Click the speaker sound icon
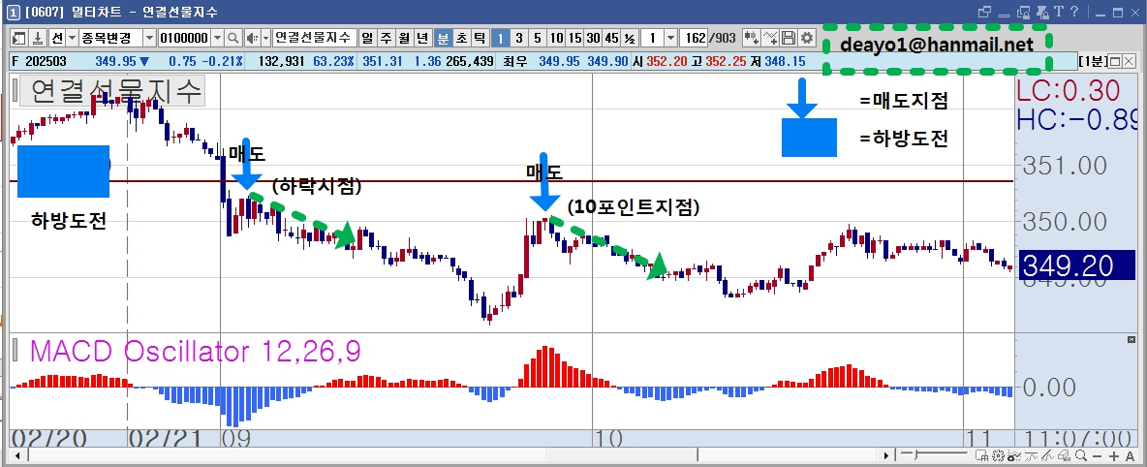This screenshot has height=467, width=1147. click(253, 38)
